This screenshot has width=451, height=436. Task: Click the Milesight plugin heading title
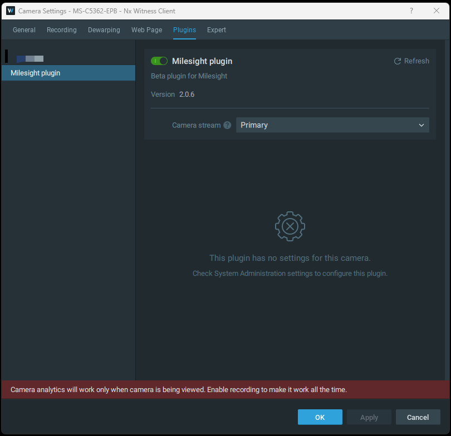tap(202, 61)
